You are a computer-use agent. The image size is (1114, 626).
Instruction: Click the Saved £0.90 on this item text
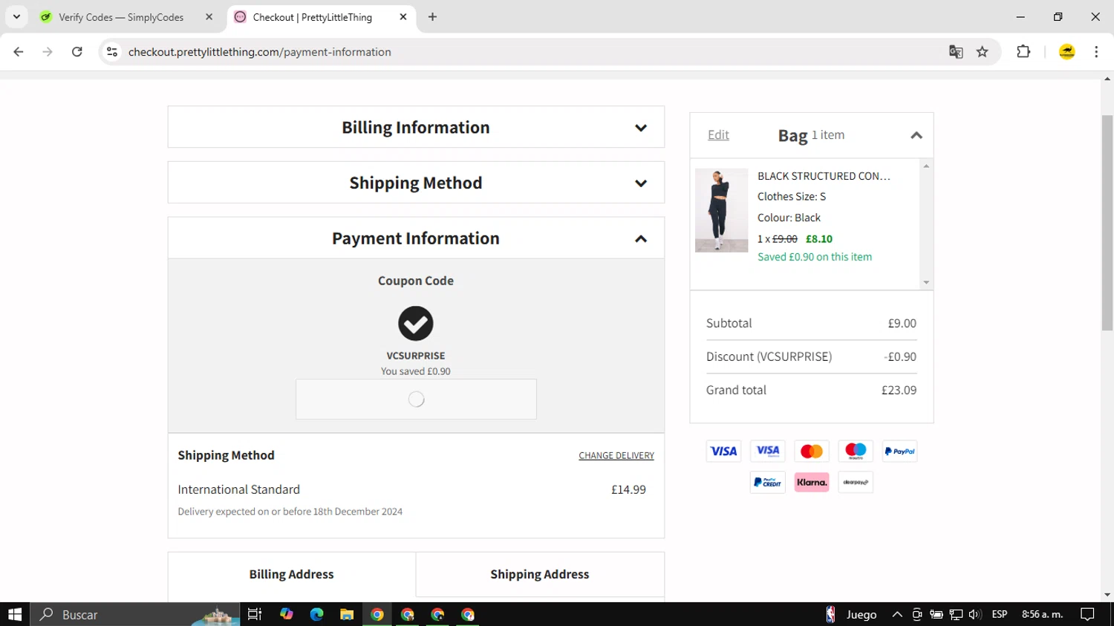click(815, 257)
